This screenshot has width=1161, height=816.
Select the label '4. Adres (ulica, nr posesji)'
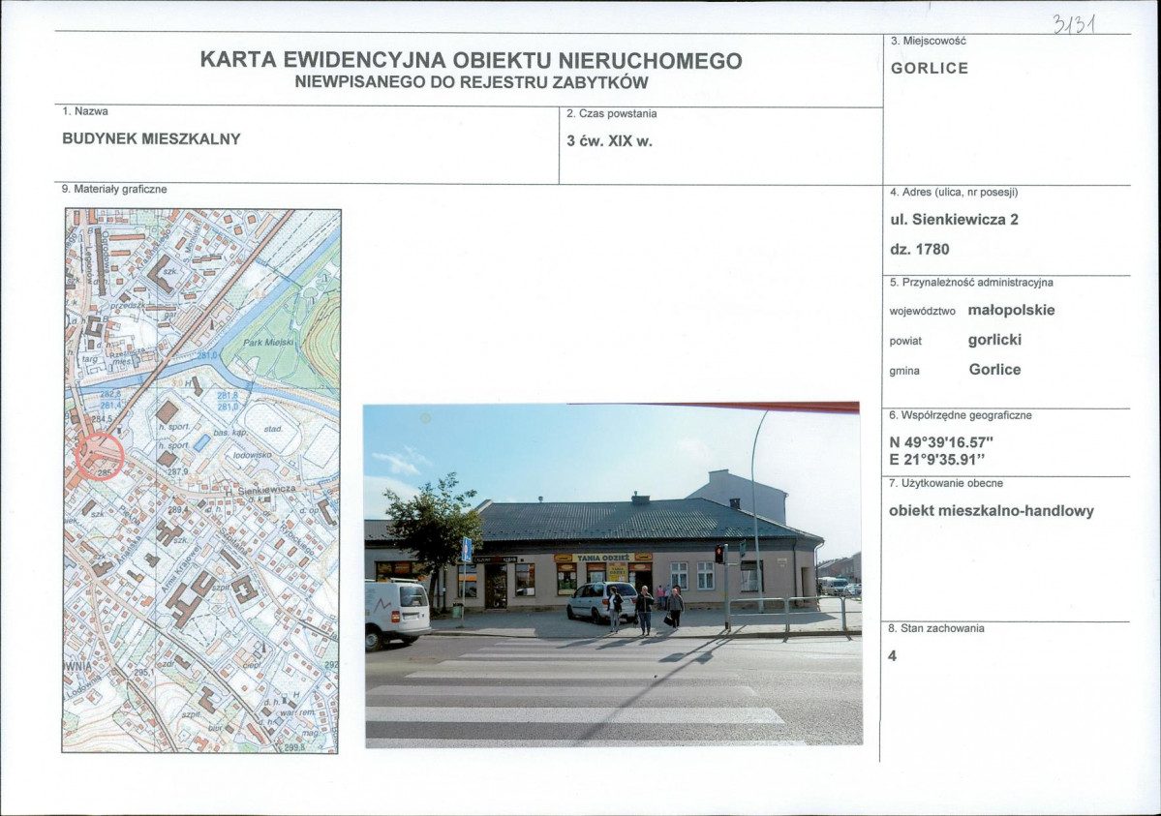[954, 192]
